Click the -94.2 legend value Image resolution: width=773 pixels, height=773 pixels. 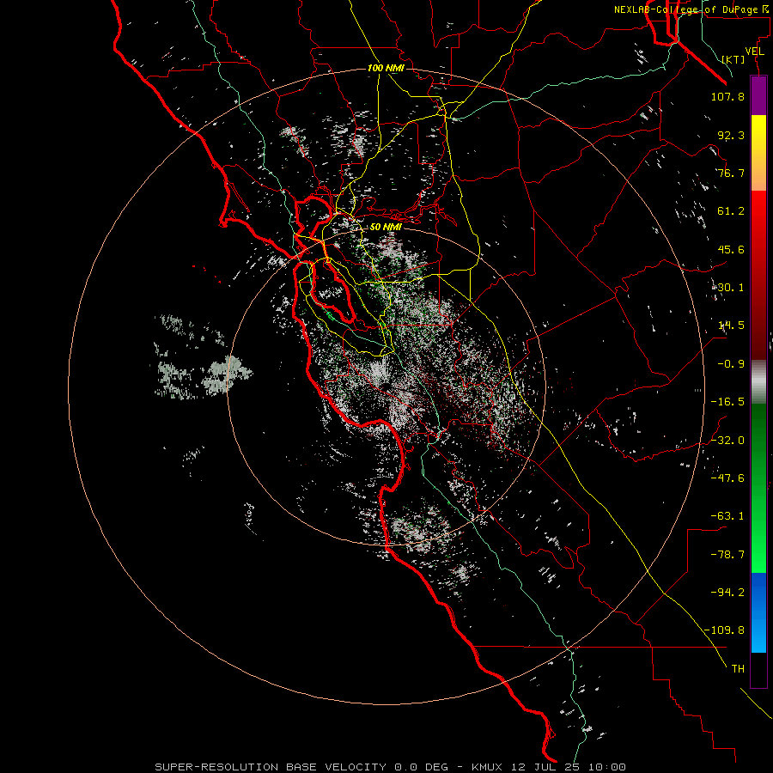[727, 592]
